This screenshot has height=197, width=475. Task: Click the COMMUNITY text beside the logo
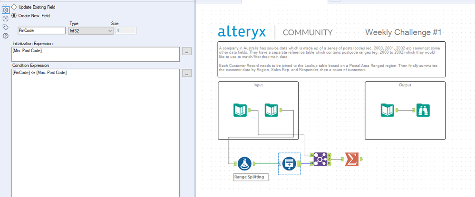(308, 32)
